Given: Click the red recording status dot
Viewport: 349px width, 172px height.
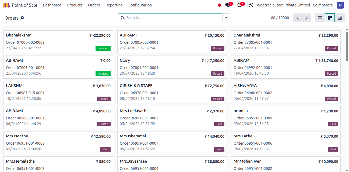Looking at the screenshot, I should coord(219,5).
